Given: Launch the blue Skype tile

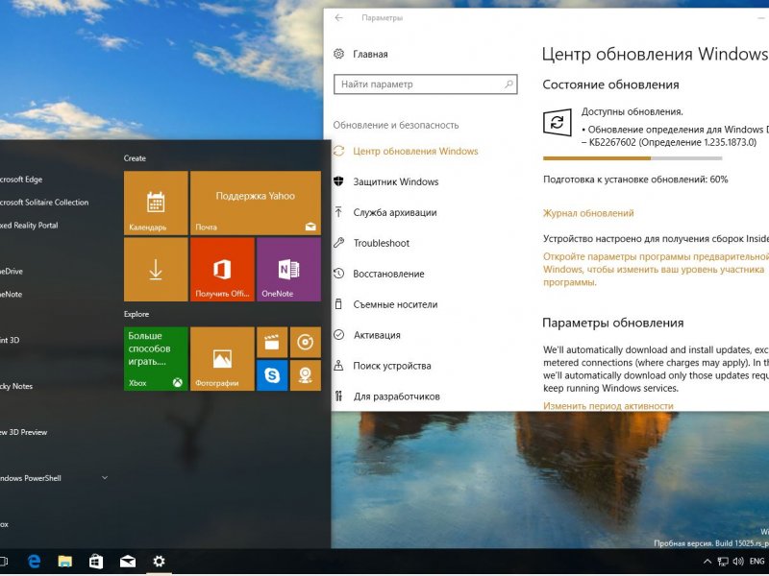Looking at the screenshot, I should [272, 375].
